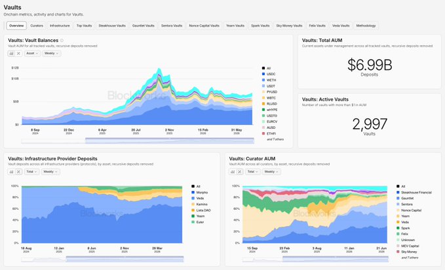Toggle All series in Vault Balances legend
This screenshot has width=445, height=270.
pos(266,68)
